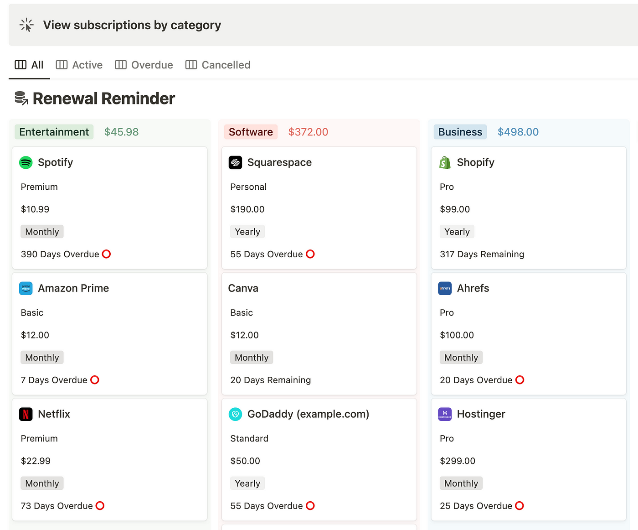Click the $22.99 price on Netflix
This screenshot has width=638, height=530.
[36, 461]
